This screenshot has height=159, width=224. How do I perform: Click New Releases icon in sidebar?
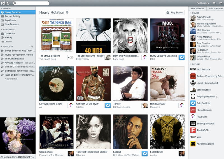click(x=2, y=24)
